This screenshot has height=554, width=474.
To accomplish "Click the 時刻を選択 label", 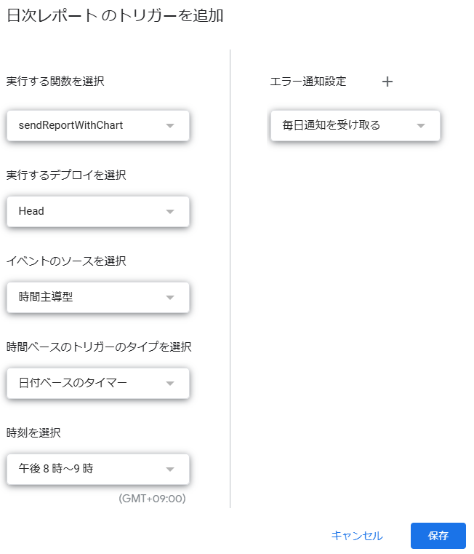I will [x=33, y=432].
